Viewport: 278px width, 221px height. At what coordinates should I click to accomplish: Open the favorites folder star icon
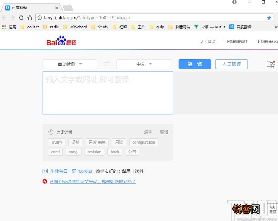pyautogui.click(x=271, y=64)
